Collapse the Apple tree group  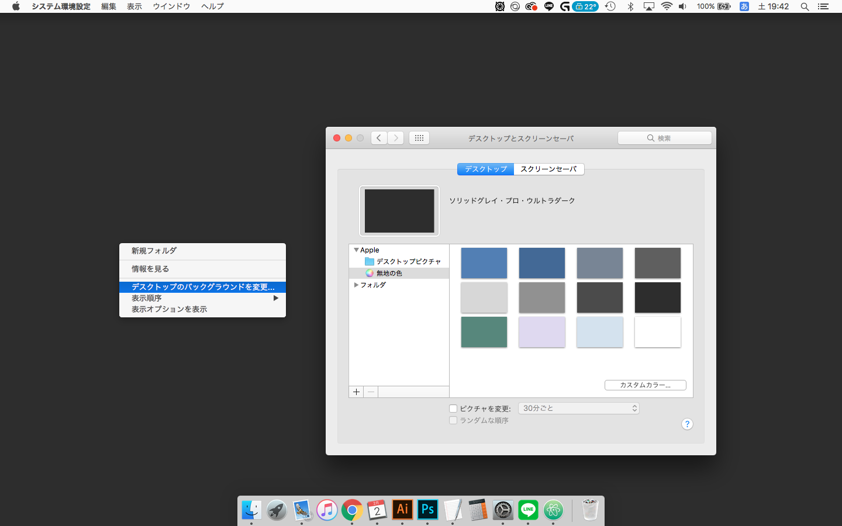[356, 250]
